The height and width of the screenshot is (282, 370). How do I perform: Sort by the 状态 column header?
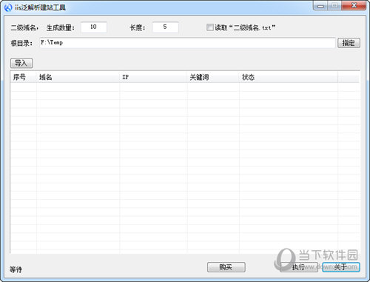[289, 77]
